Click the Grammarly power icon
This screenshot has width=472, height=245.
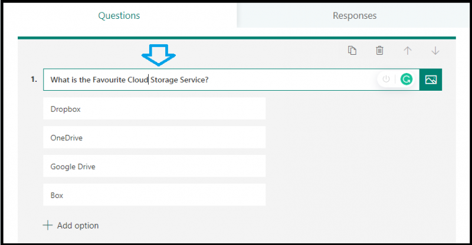pos(386,79)
